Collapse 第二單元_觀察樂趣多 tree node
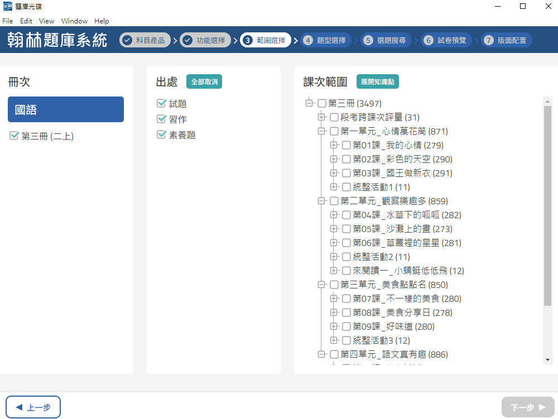 tap(321, 201)
